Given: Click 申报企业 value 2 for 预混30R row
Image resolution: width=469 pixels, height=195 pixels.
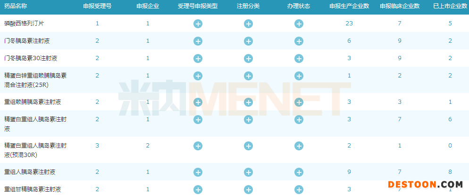Looking at the screenshot, I should click(x=148, y=145).
